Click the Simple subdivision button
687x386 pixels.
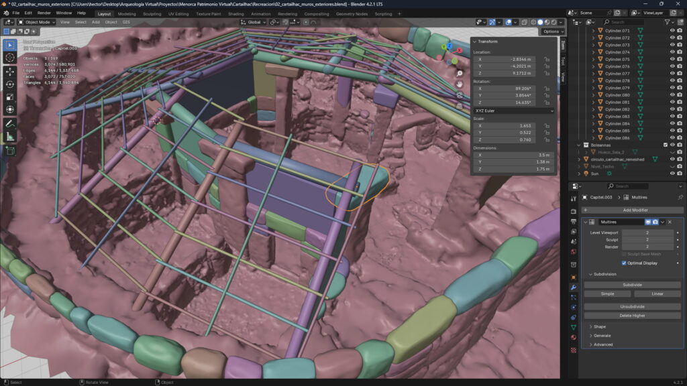pos(607,294)
